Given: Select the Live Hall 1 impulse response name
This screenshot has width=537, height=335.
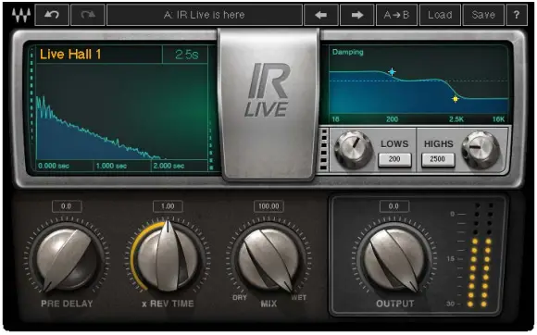Looking at the screenshot, I should click(70, 55).
